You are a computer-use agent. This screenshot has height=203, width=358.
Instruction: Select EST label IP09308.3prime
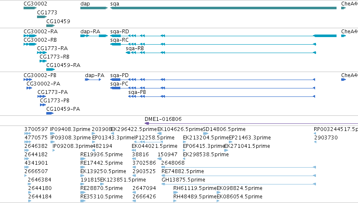(x=71, y=138)
